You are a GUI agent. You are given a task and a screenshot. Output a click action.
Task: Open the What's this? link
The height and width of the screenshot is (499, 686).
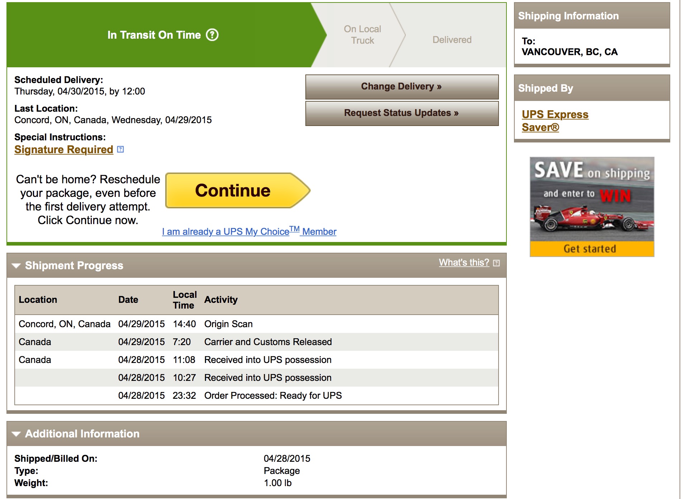[464, 262]
